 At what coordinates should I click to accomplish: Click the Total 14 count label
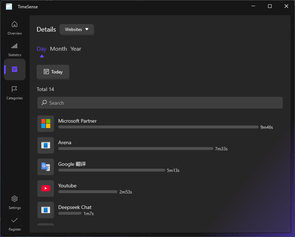[45, 89]
